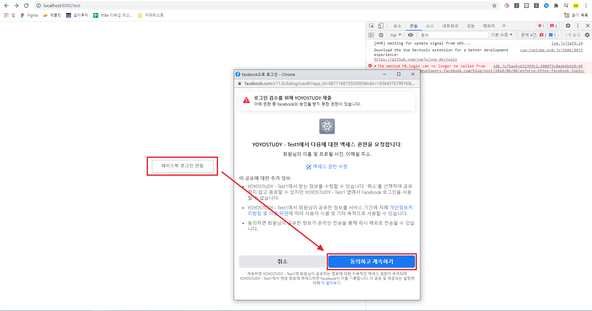Viewport: 592px width, 311px height.
Task: Switch to the 콘솔 DevTools tab
Action: tap(414, 26)
